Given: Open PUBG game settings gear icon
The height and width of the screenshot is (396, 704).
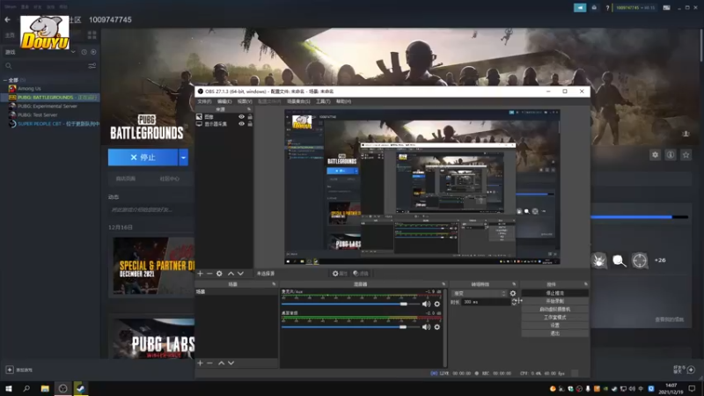Looking at the screenshot, I should (655, 155).
